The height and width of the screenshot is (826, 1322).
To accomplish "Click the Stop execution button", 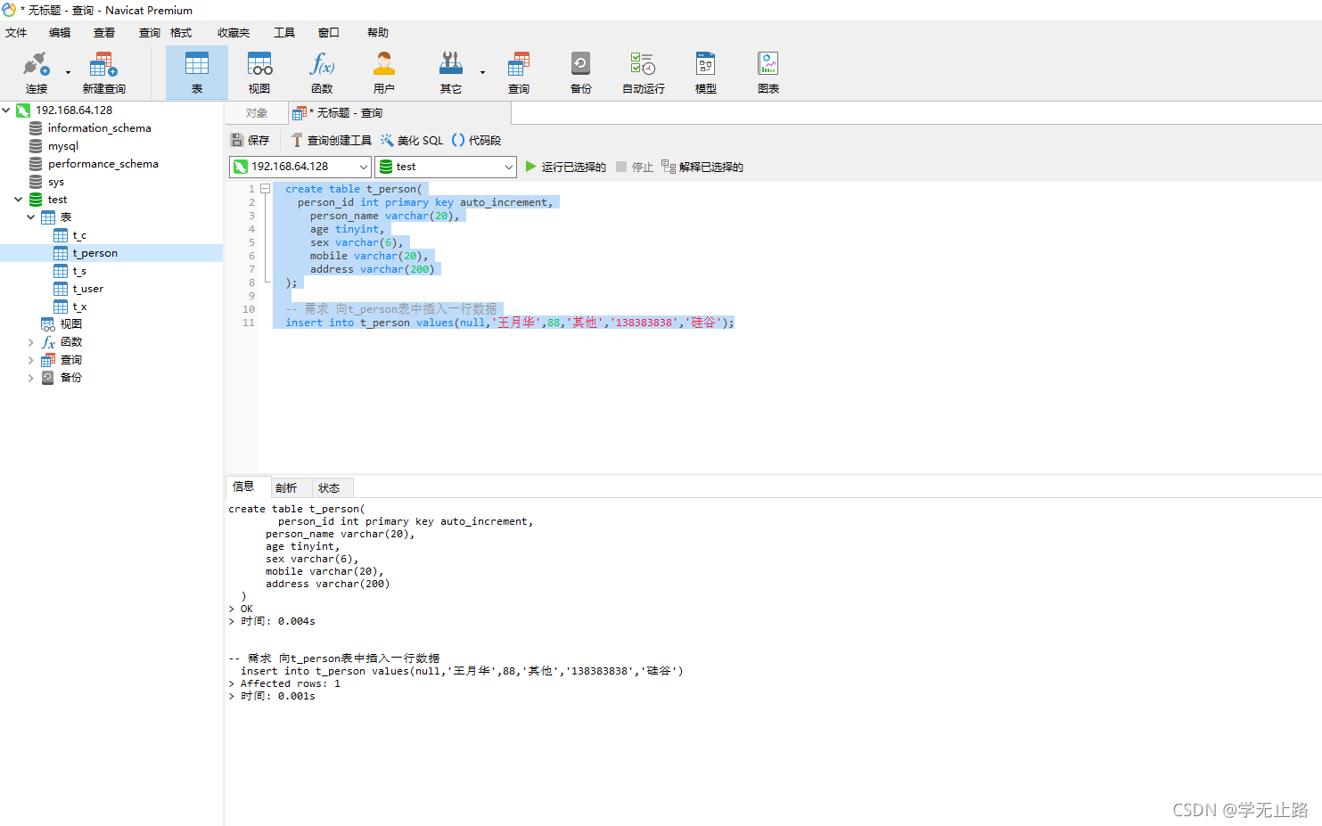I will pos(635,167).
